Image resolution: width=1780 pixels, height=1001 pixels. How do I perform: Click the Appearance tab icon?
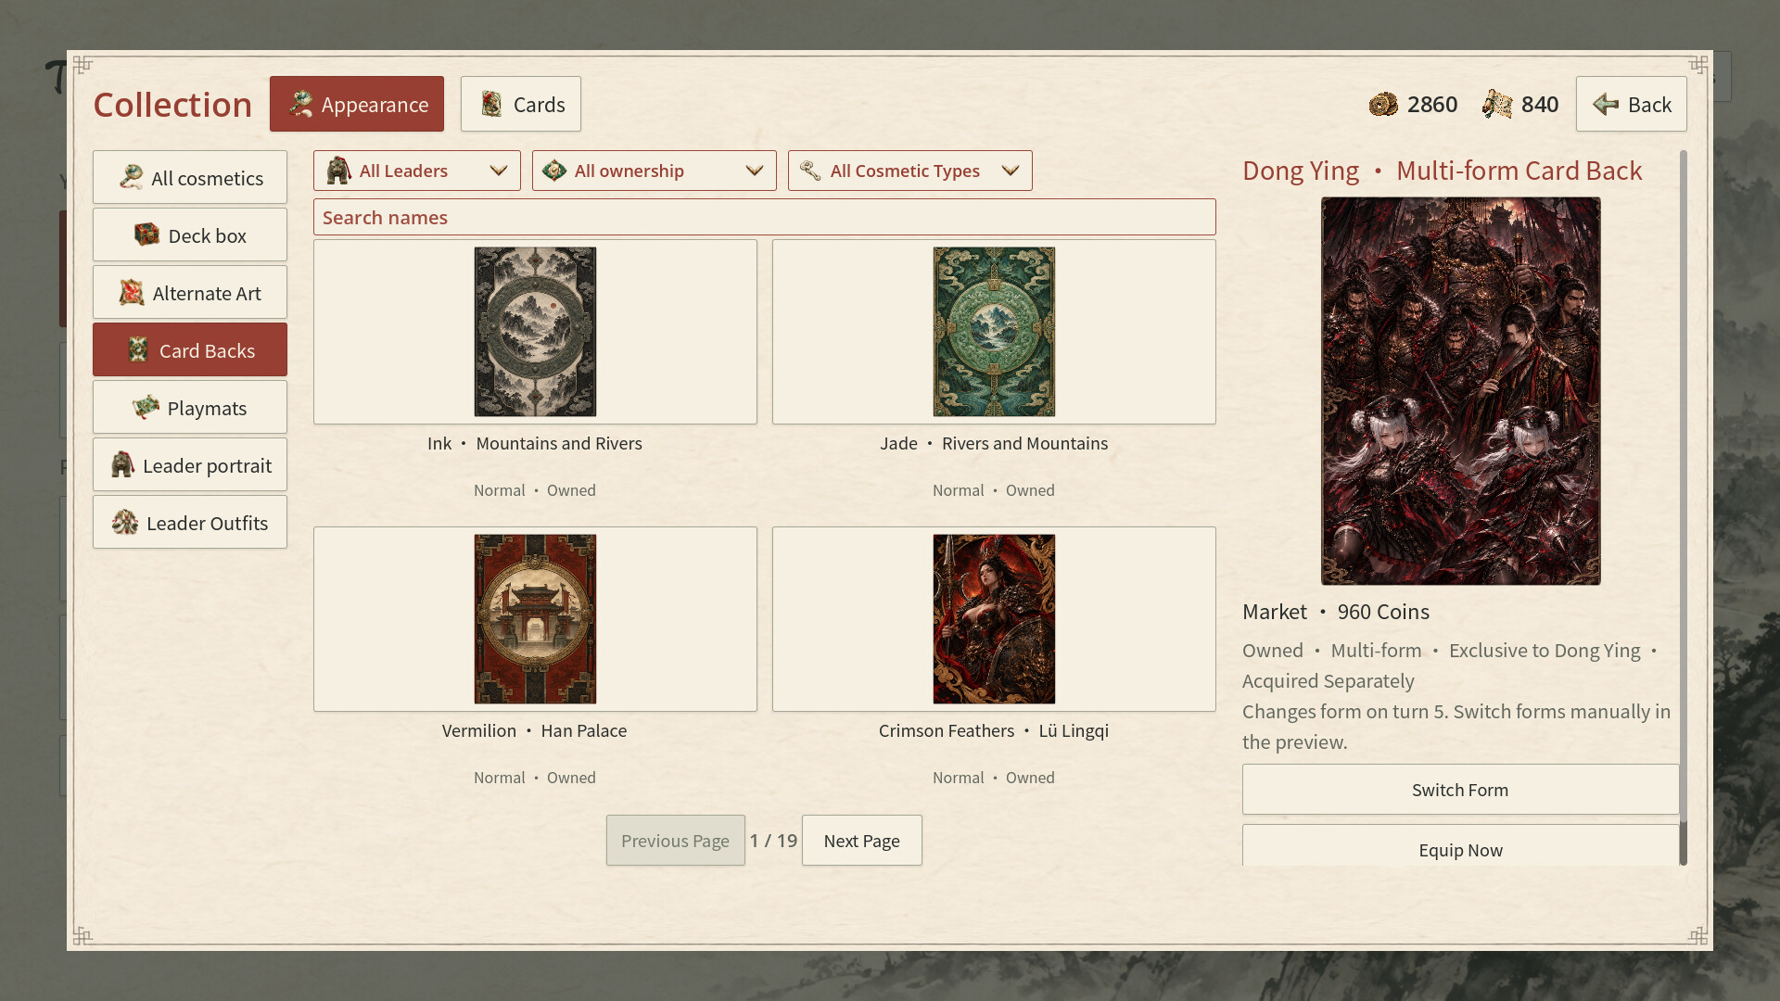pos(299,104)
